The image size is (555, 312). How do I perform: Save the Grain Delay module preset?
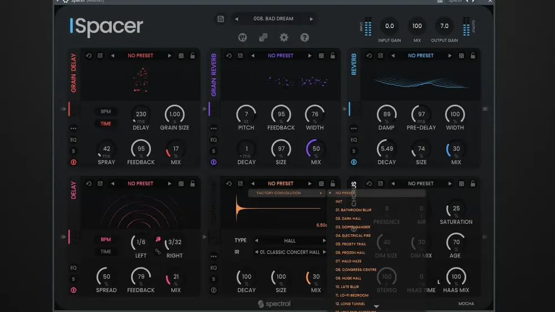tap(100, 56)
